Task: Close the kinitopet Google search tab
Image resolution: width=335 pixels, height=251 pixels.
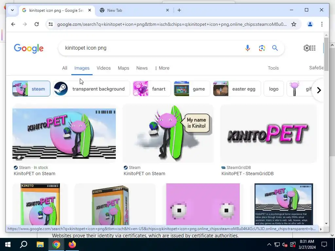Action: pyautogui.click(x=90, y=10)
